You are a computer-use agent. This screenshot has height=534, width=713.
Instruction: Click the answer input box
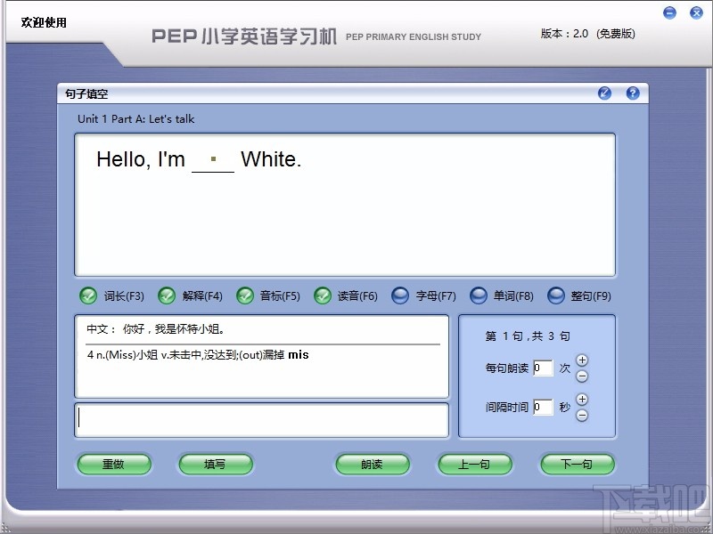(261, 419)
